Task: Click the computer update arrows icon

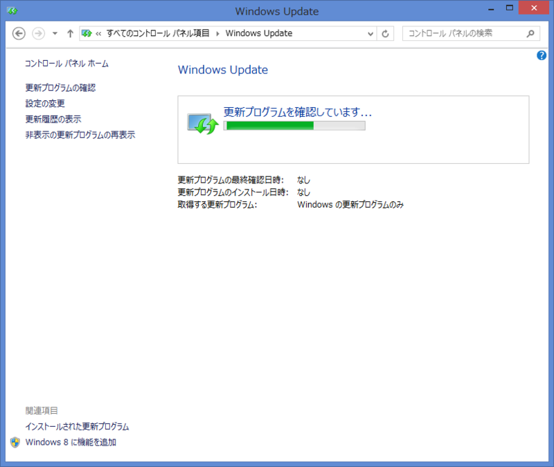Action: [x=203, y=124]
